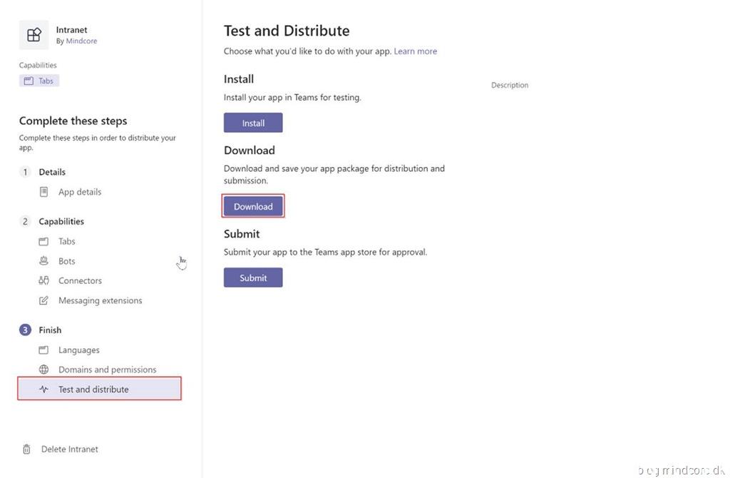Select step 3 Finish heading
Screen dimensions: 730x478
pos(50,330)
